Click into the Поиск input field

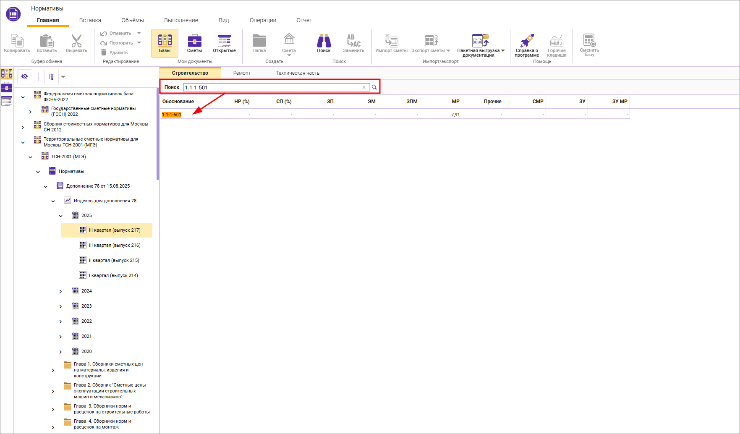coord(273,87)
